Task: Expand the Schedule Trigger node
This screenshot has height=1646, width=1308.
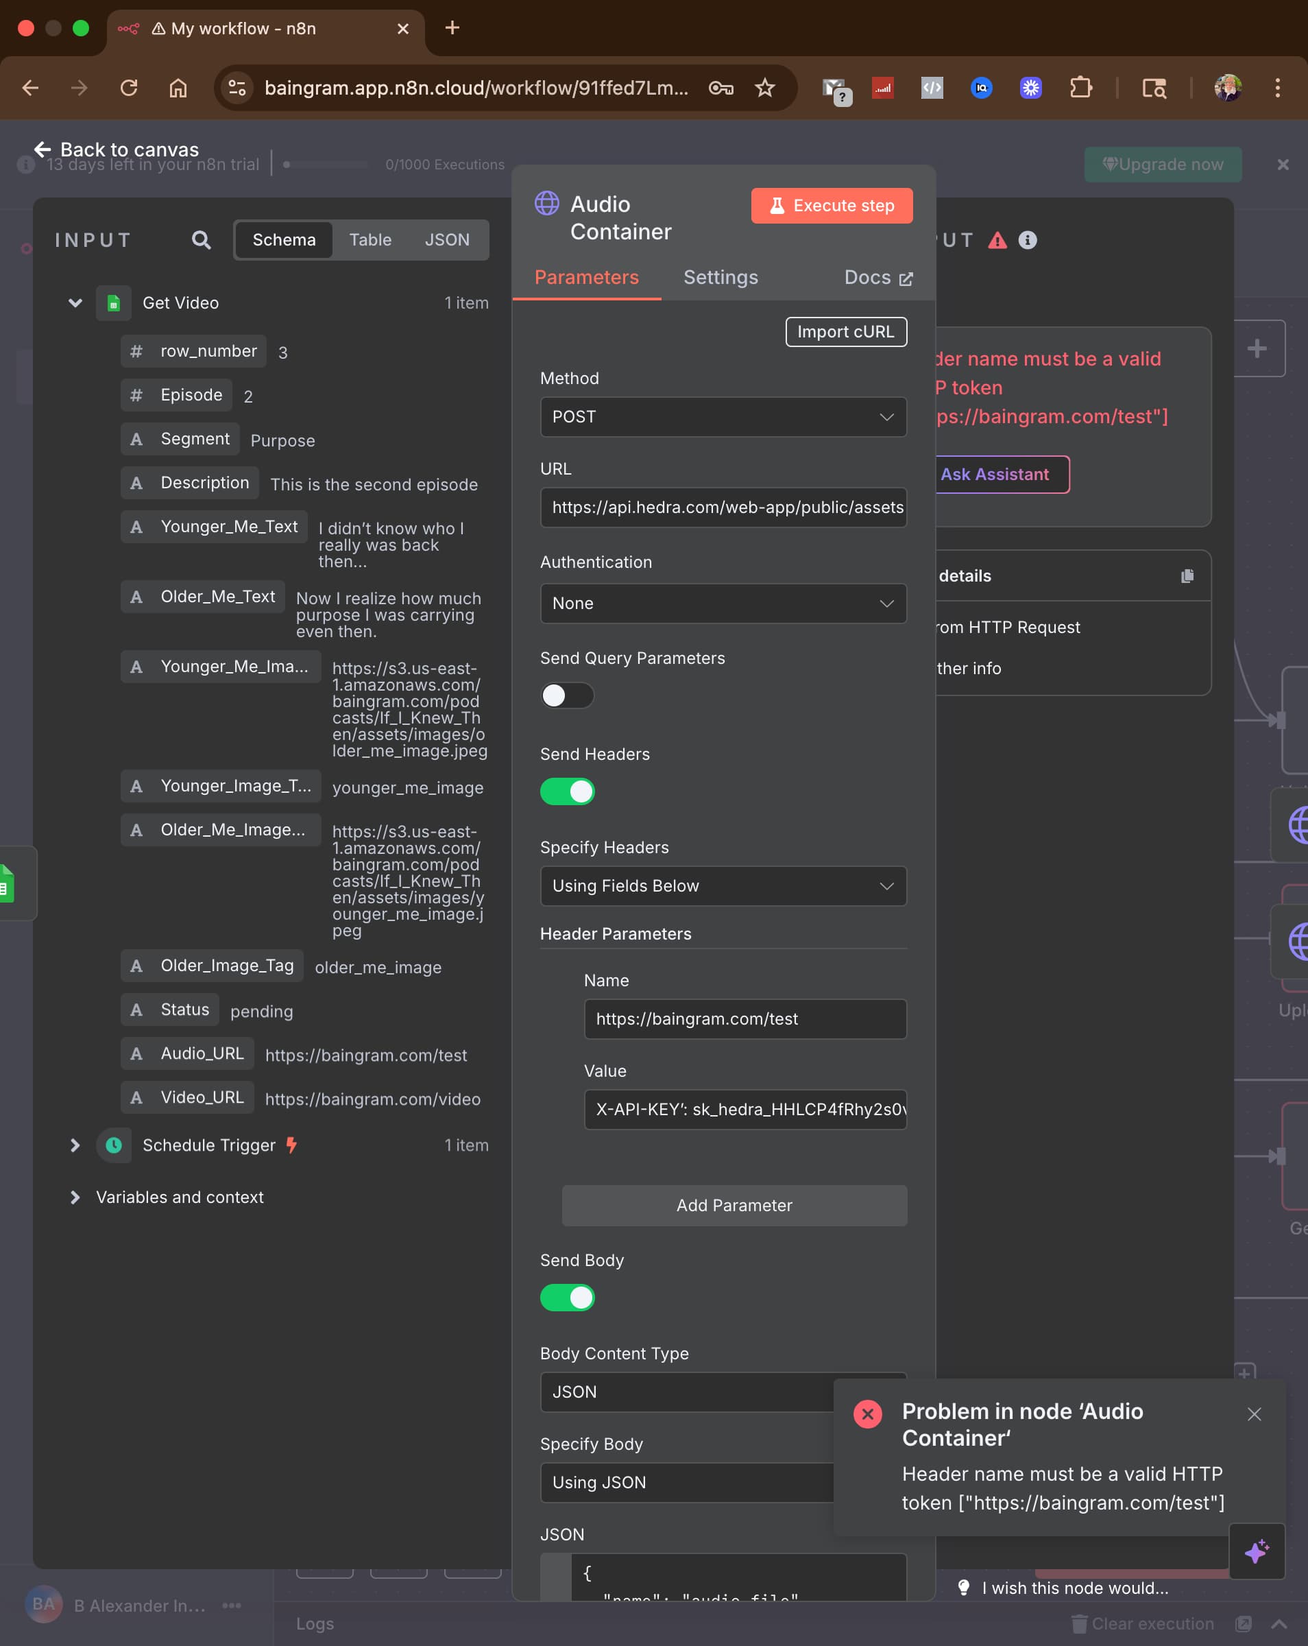Action: [75, 1145]
